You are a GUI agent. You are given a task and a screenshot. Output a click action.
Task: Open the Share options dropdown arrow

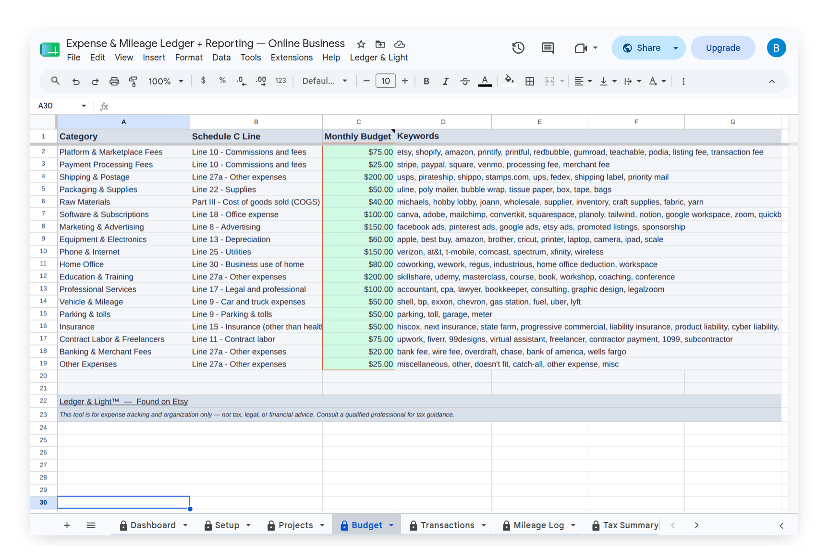click(x=676, y=48)
